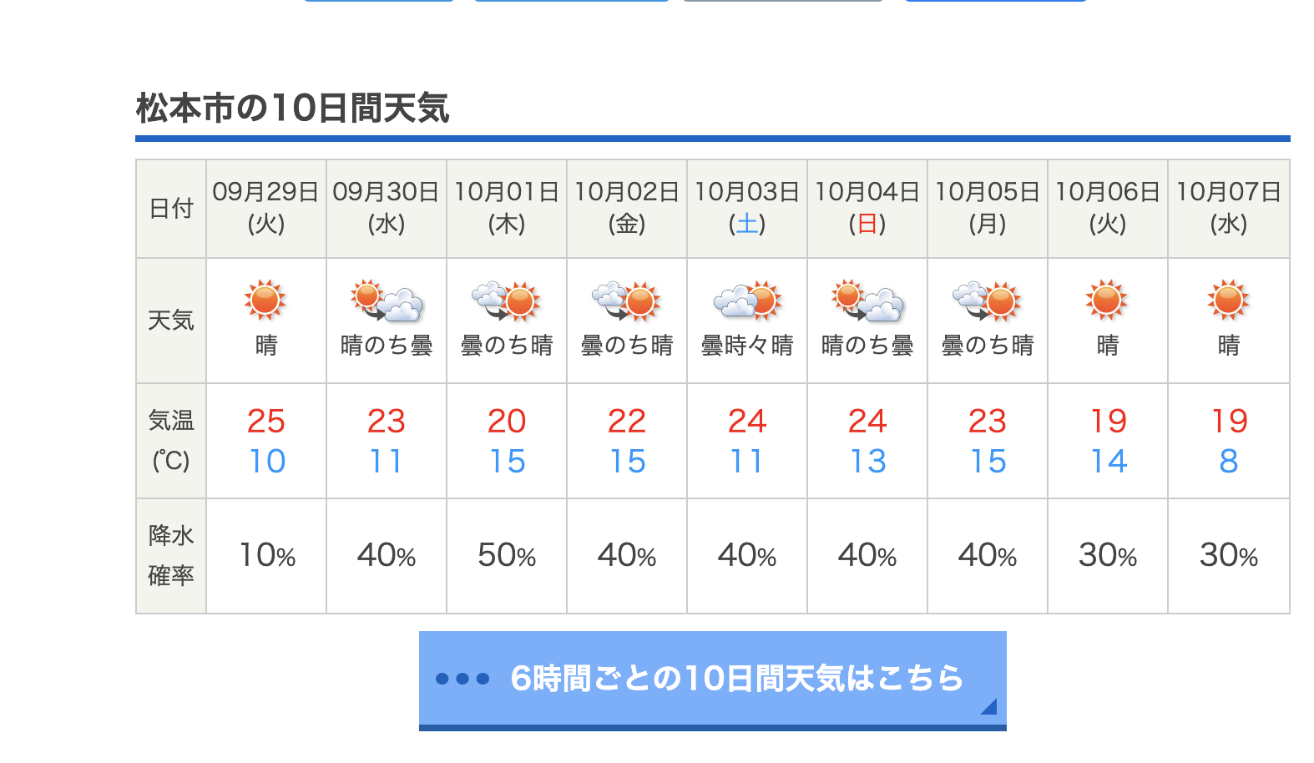Click the sunny icon for 09月29日
The width and height of the screenshot is (1314, 763).
(265, 301)
